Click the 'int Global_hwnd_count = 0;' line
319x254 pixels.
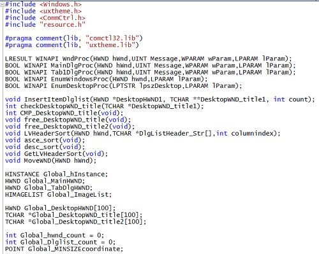pos(55,236)
